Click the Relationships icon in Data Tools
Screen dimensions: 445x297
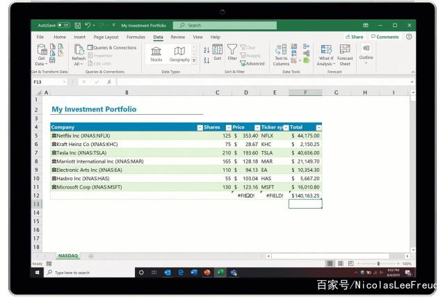[306, 54]
